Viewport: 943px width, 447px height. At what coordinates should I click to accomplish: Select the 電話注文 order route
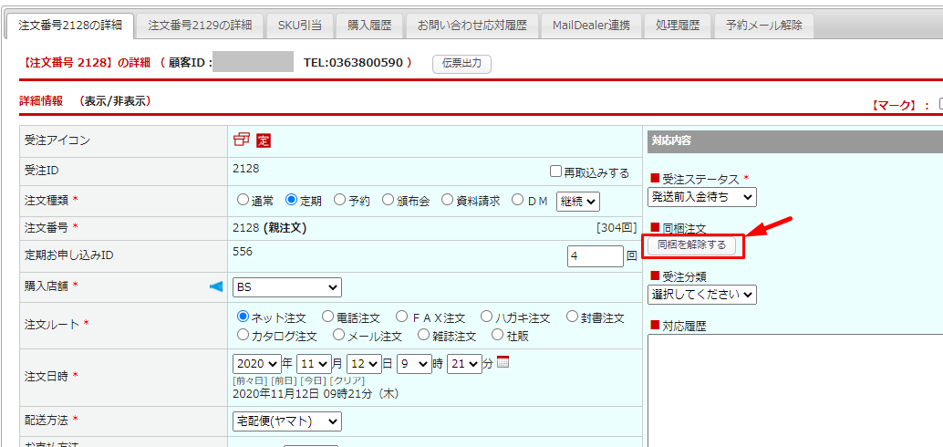pos(327,317)
